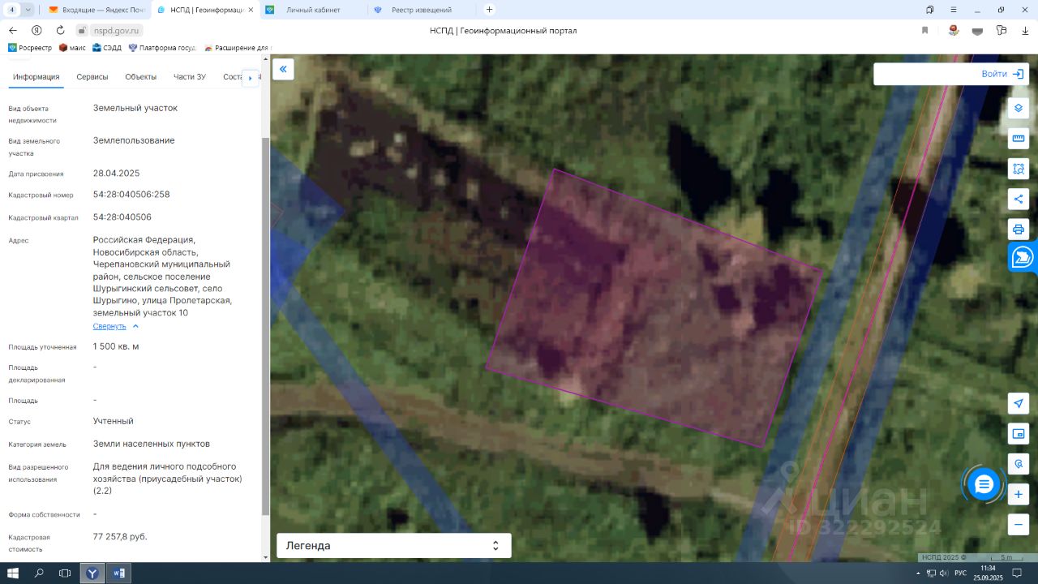Viewport: 1038px width, 584px height.
Task: Reload the current page
Action: [60, 30]
